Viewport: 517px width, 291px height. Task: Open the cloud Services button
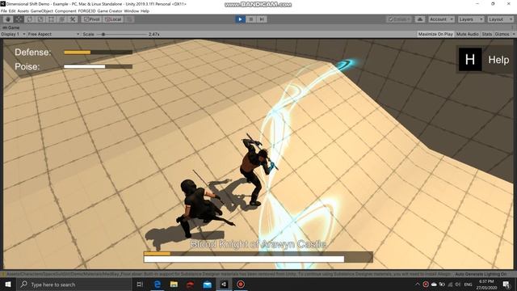pyautogui.click(x=420, y=19)
